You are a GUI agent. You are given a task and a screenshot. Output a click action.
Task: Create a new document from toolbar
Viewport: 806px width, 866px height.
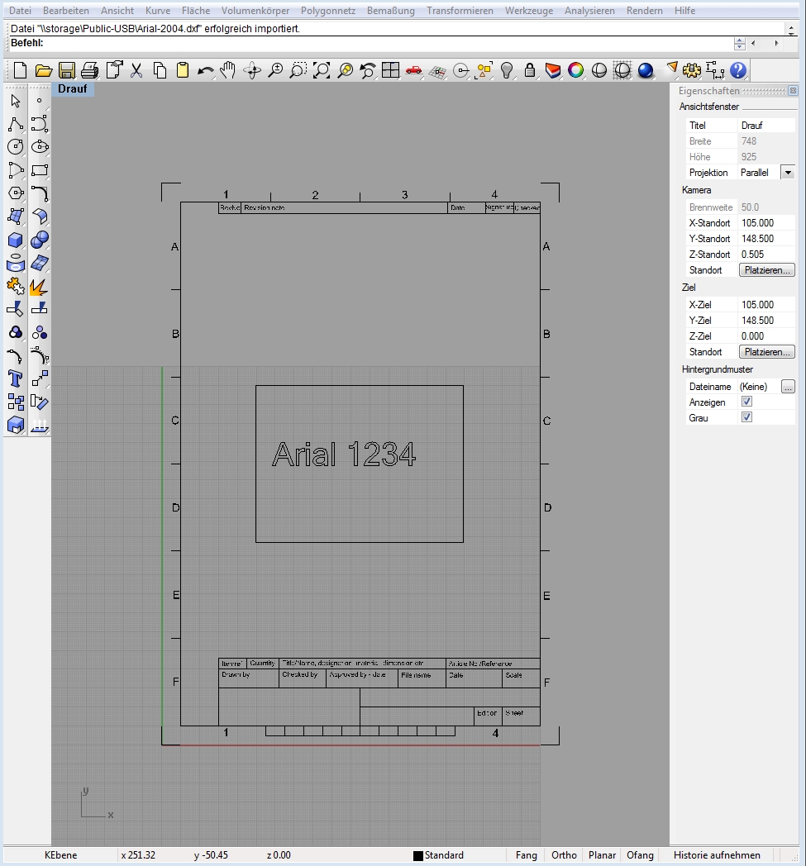[20, 70]
